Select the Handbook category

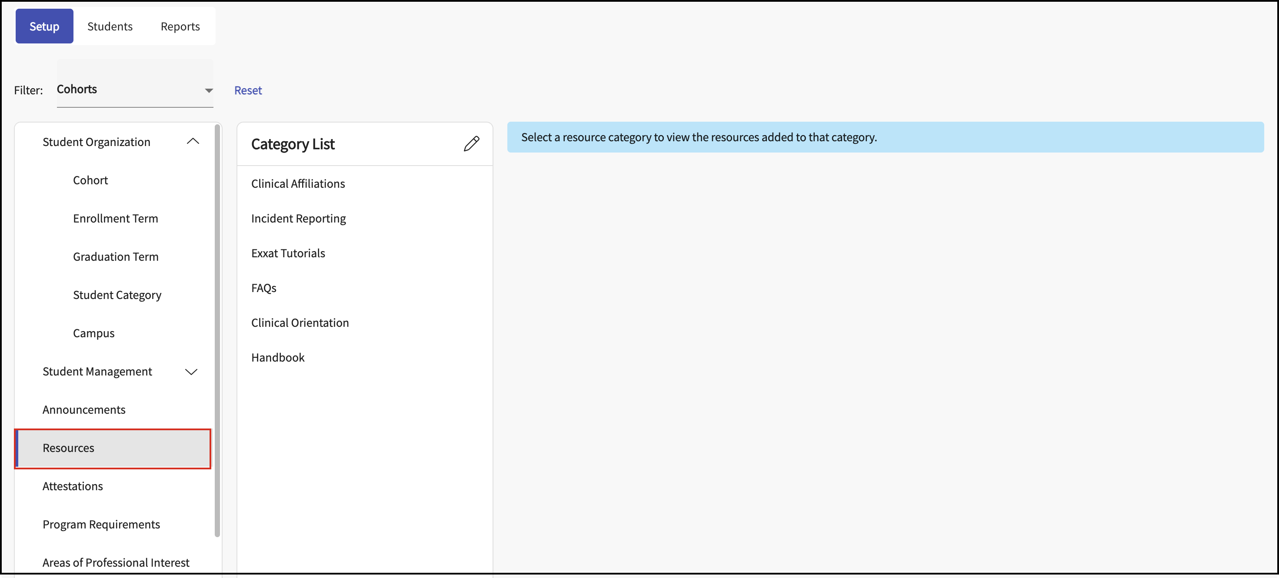277,357
